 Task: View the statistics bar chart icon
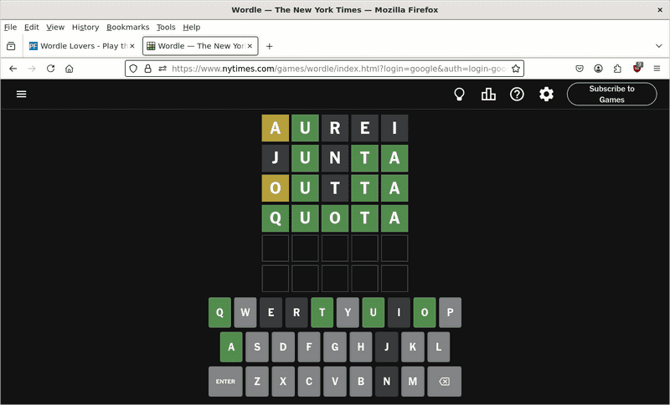(x=488, y=95)
